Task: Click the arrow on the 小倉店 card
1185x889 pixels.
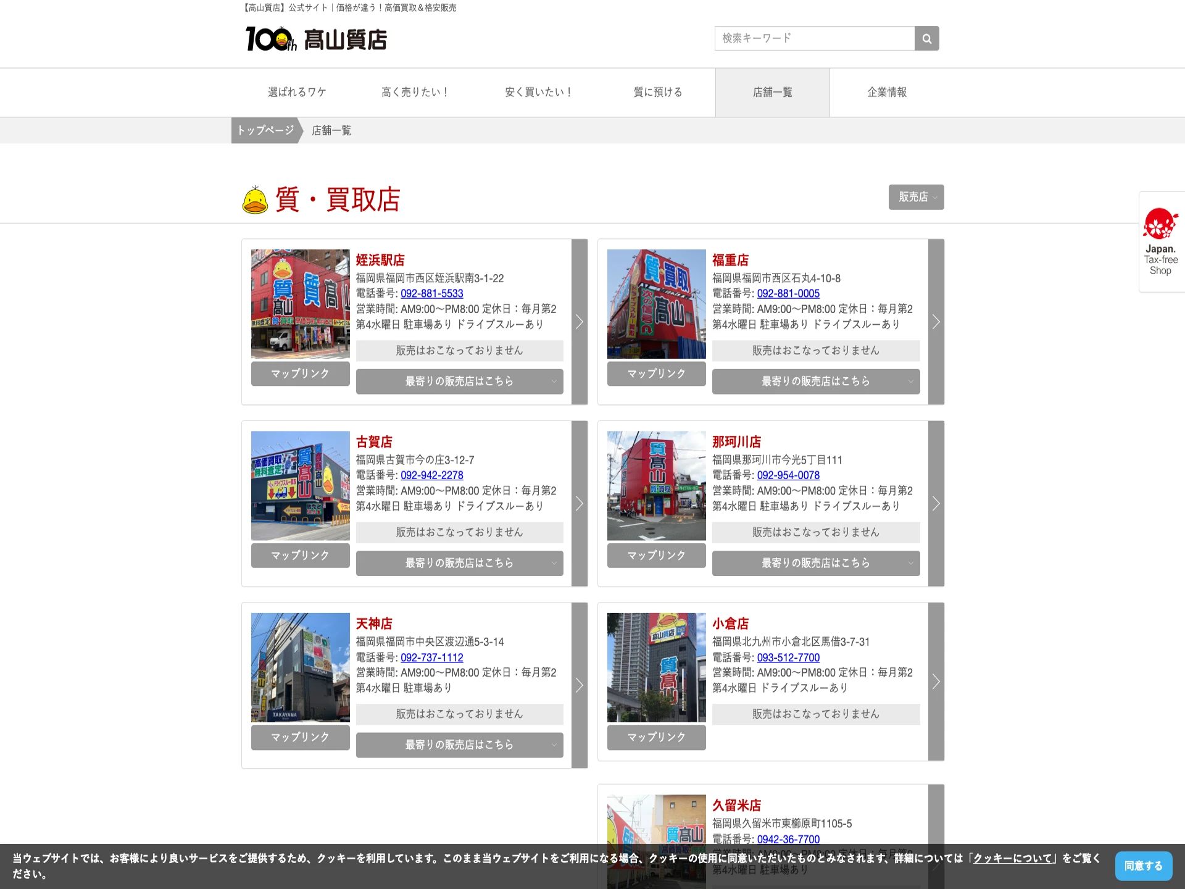Action: [936, 682]
